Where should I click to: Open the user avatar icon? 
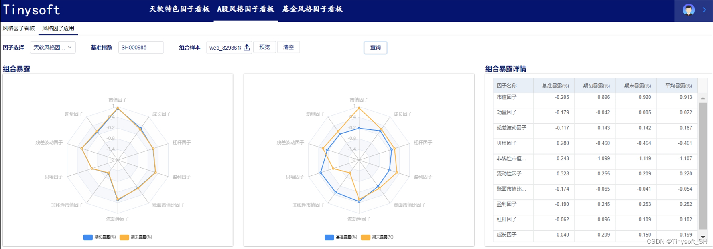(x=689, y=10)
